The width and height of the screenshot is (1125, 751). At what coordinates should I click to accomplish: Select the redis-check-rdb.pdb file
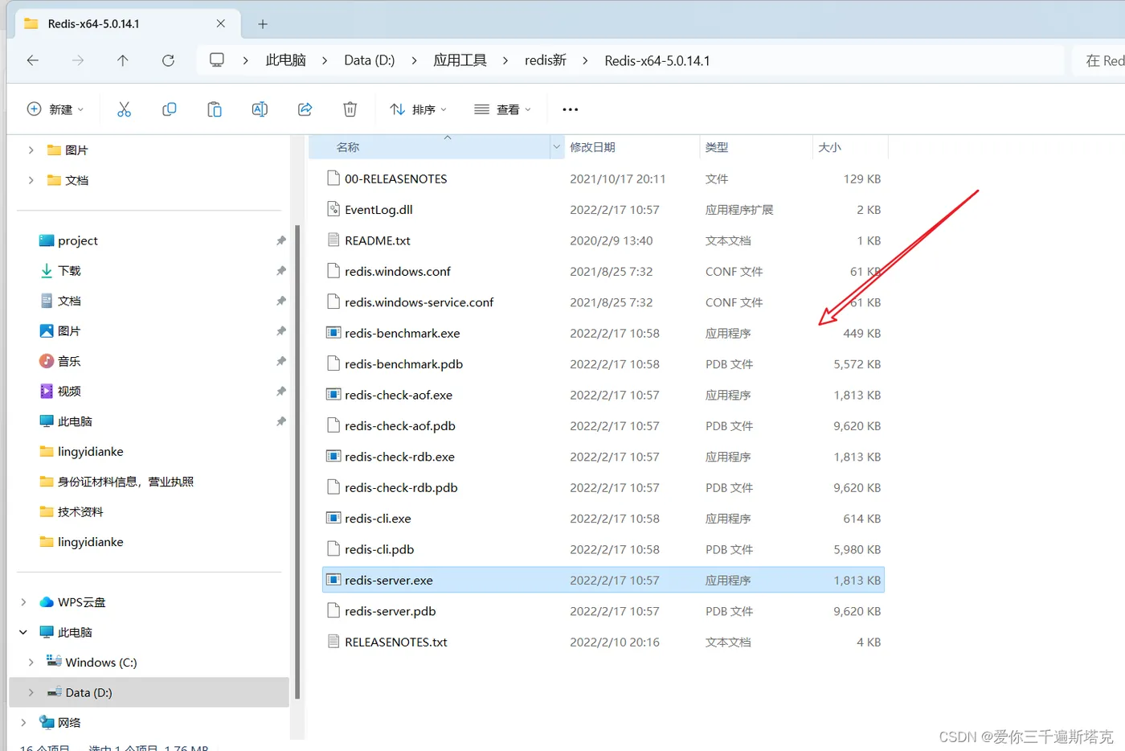(x=603, y=487)
